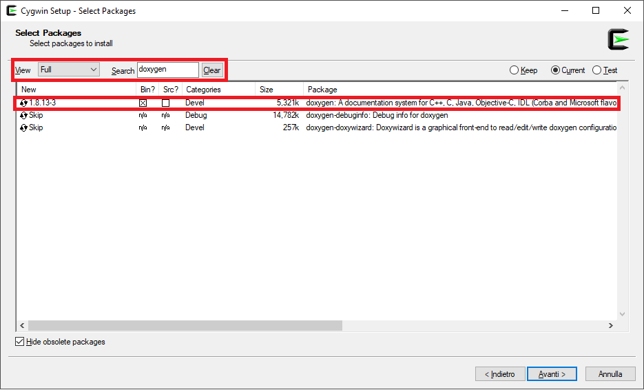Click the cycle icon on the doxygen-debuginfo row
This screenshot has width=644, height=390.
coord(24,116)
